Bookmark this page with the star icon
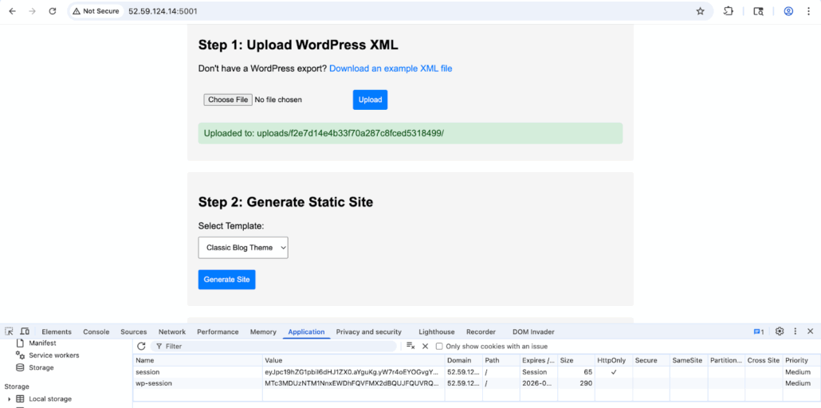The width and height of the screenshot is (821, 408). coord(700,11)
